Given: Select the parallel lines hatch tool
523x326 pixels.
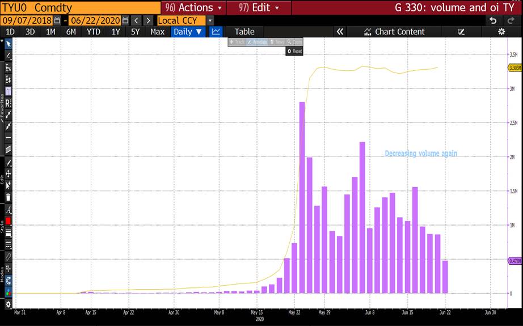Looking at the screenshot, I should (x=9, y=149).
